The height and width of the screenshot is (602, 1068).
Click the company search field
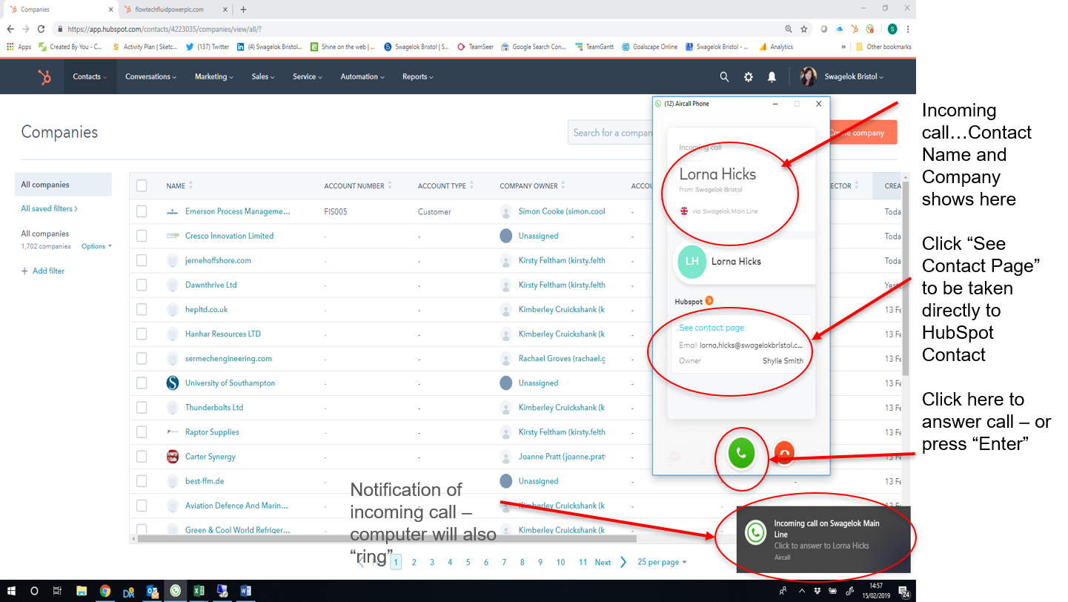[611, 133]
